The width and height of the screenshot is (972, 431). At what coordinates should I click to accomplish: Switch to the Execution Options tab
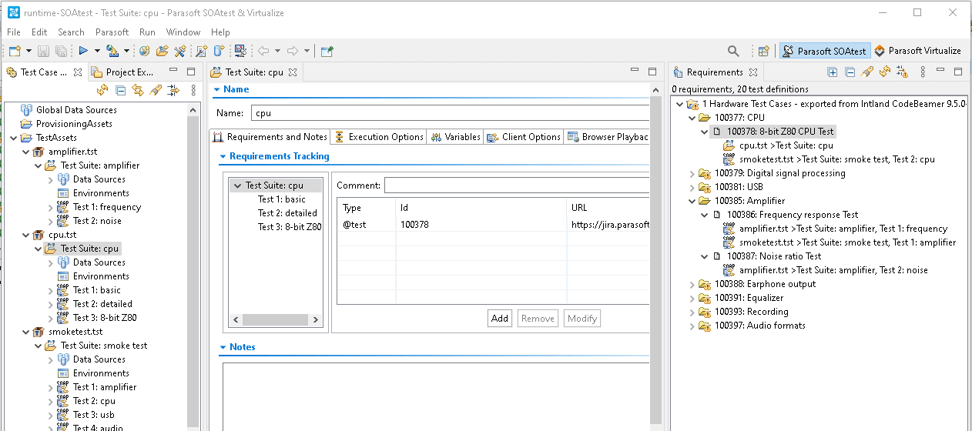coord(379,137)
